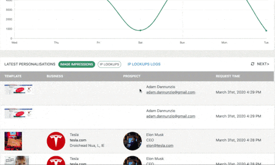Click the Tesla check template thumbnail
This screenshot has width=275, height=165.
click(x=13, y=141)
